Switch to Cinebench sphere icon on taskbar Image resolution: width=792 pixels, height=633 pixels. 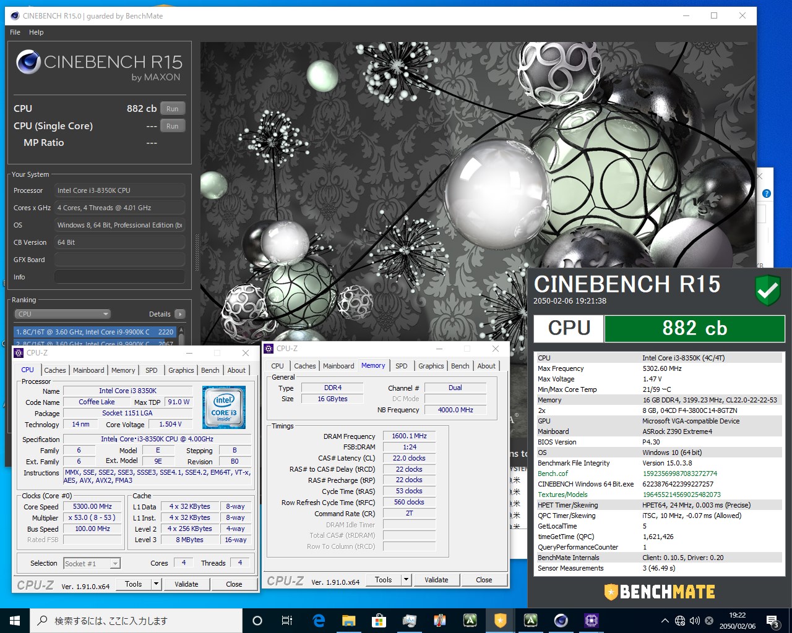click(x=561, y=621)
